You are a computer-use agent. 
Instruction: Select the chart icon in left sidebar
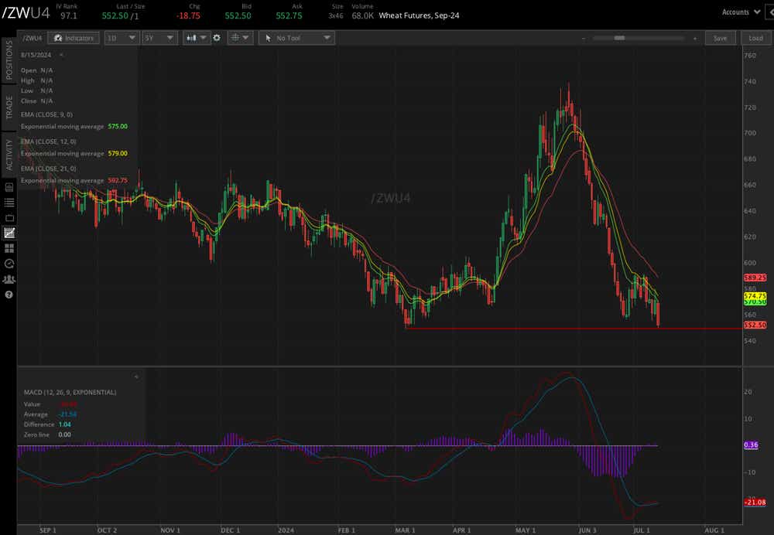click(x=9, y=233)
